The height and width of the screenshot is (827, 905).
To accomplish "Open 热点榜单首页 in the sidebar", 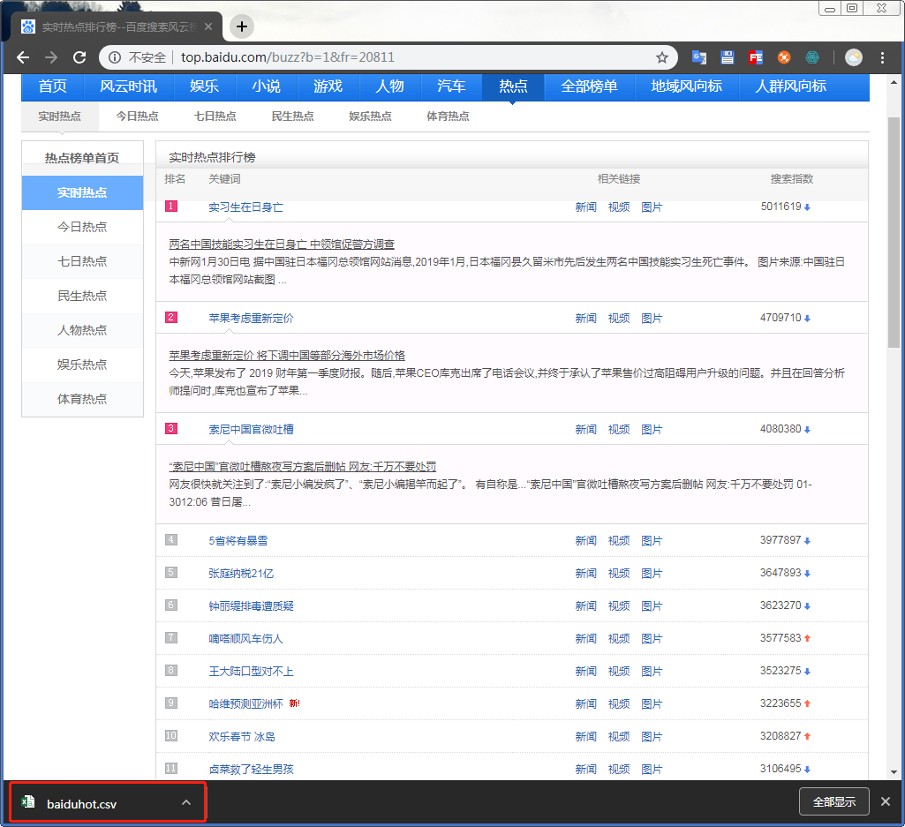I will (82, 158).
